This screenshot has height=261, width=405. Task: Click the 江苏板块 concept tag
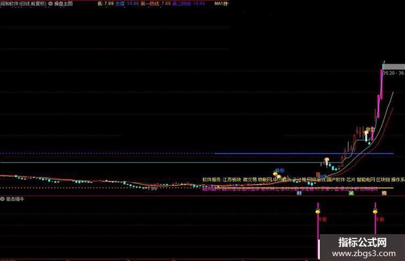coord(232,179)
